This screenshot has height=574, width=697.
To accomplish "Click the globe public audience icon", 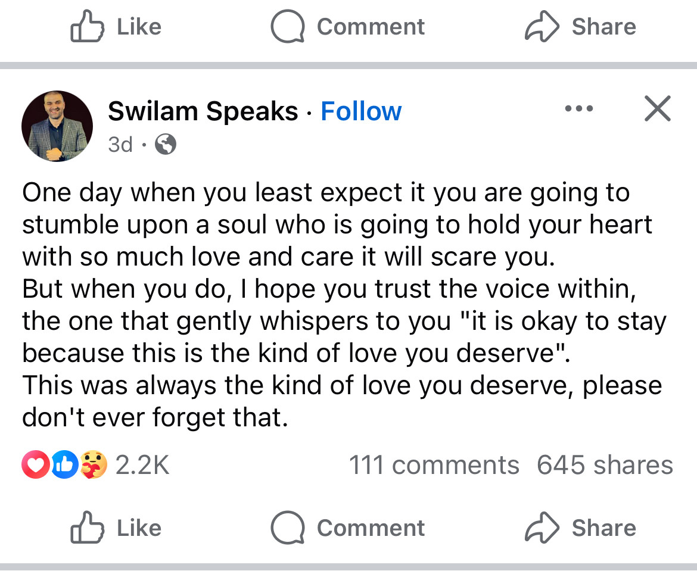I will pyautogui.click(x=165, y=144).
